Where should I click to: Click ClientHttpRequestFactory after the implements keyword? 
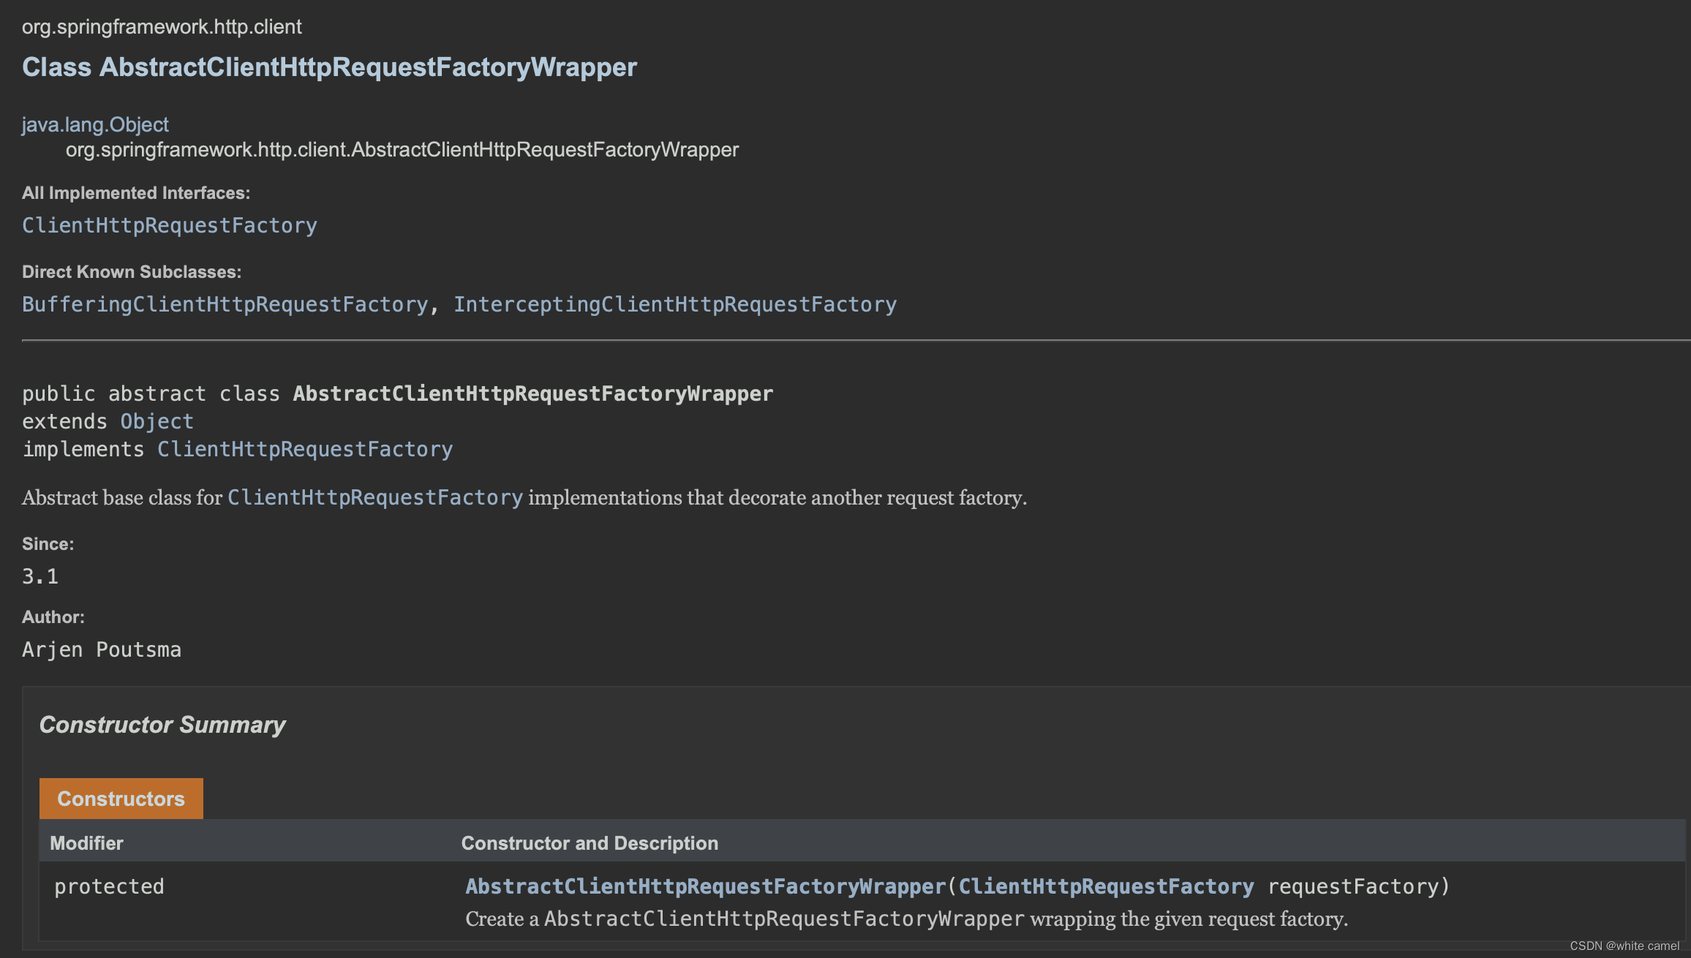[304, 449]
